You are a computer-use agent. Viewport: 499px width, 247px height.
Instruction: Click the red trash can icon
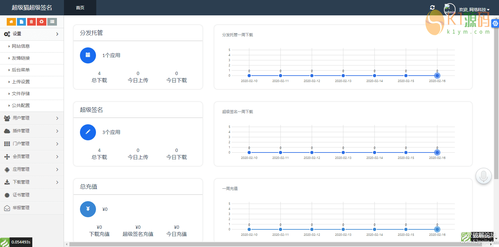coord(31,22)
